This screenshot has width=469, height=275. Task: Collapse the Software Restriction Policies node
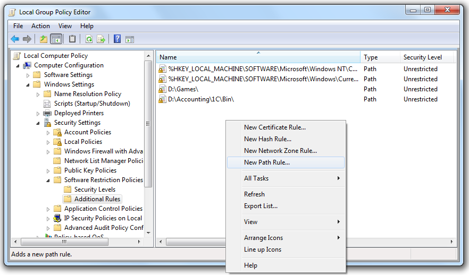click(48, 181)
